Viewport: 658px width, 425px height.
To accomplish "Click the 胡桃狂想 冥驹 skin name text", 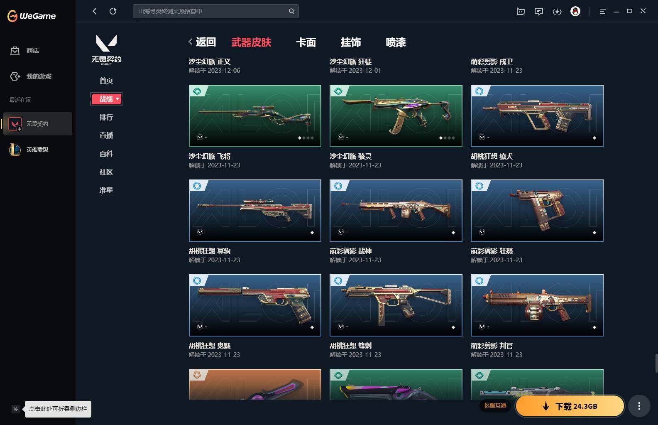I will tap(210, 251).
